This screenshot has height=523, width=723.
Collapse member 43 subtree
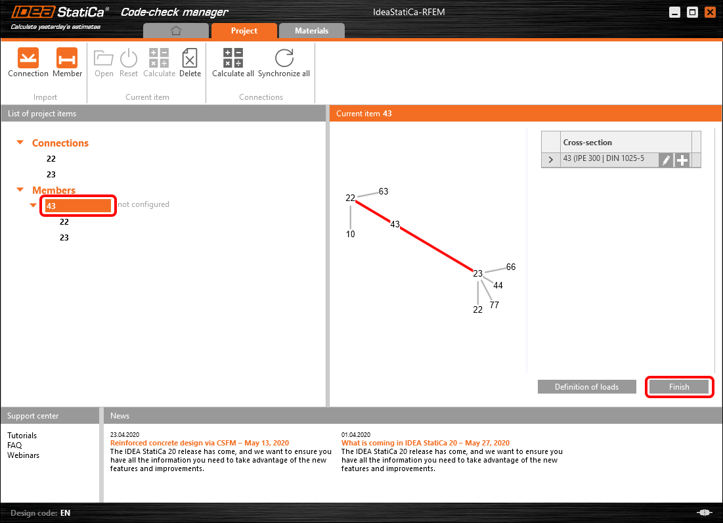(x=33, y=205)
